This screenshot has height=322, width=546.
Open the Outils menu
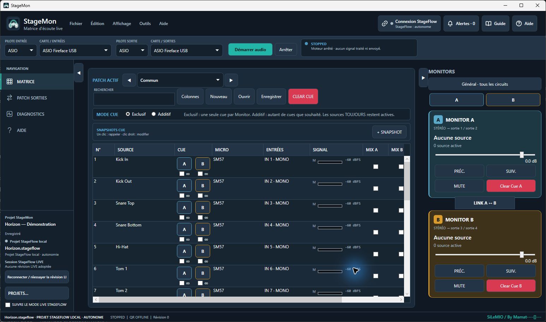point(145,24)
